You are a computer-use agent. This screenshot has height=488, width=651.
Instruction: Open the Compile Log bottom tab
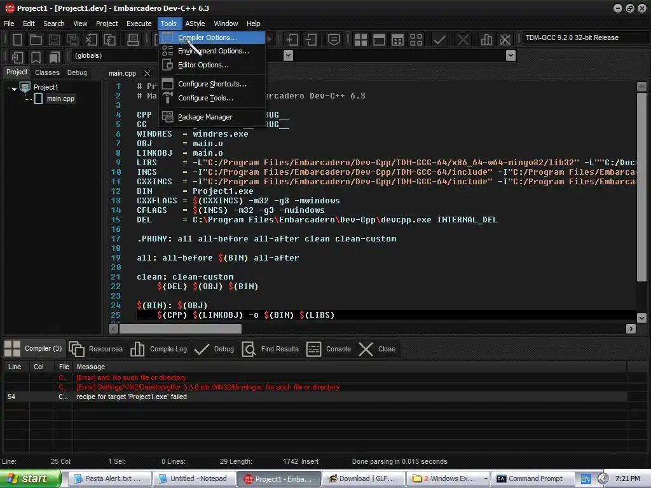pyautogui.click(x=158, y=349)
